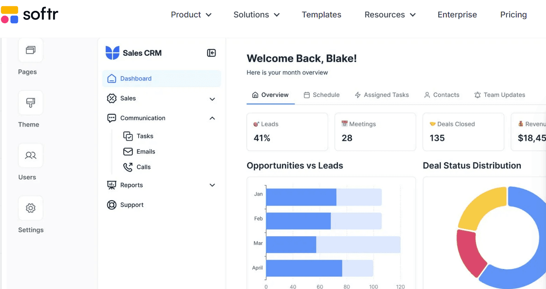The image size is (546, 289).
Task: Expand the Sales section chevron
Action: [212, 99]
